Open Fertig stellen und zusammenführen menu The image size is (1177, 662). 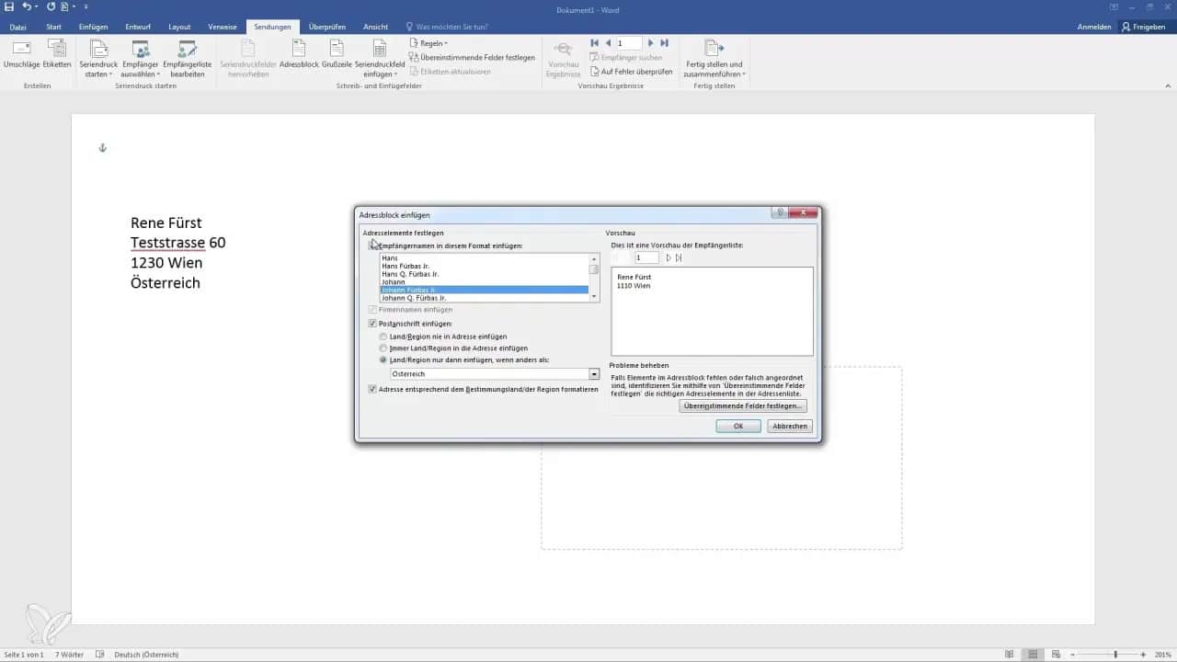pyautogui.click(x=714, y=57)
